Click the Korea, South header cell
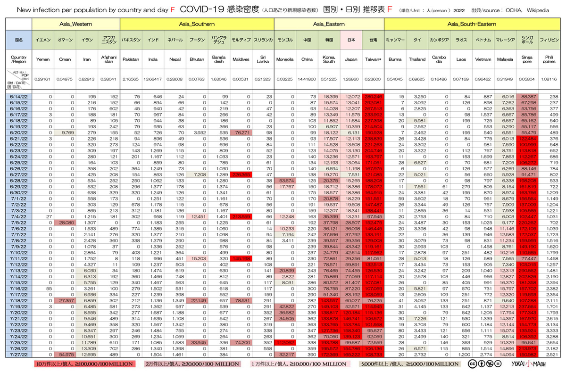Viewport: 566px width, 372px height. [329, 60]
